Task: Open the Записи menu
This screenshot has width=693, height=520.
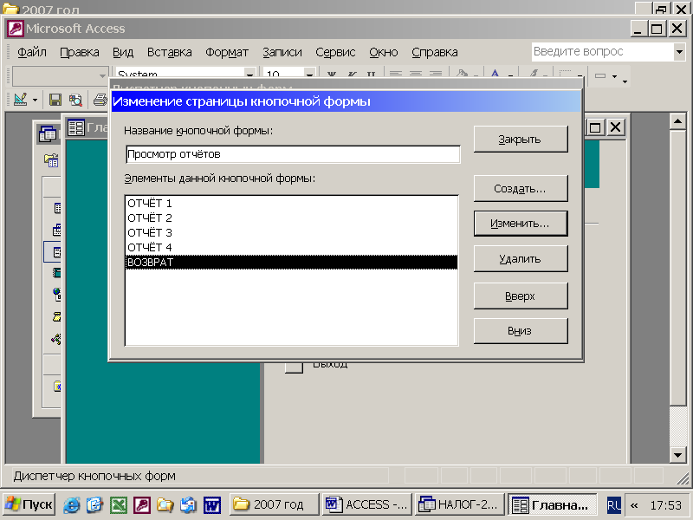Action: [x=282, y=52]
